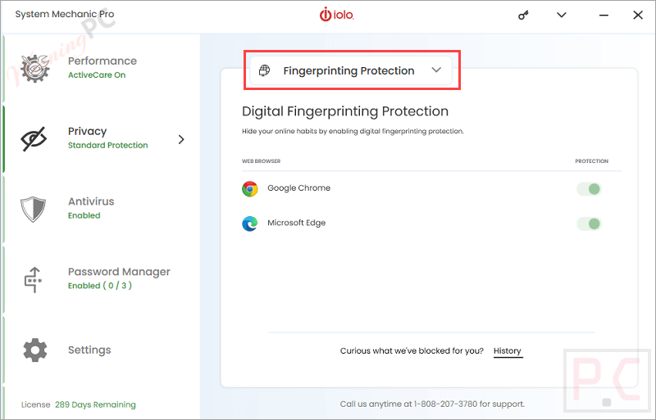Click the Performance gear and wrench icon

pos(34,68)
